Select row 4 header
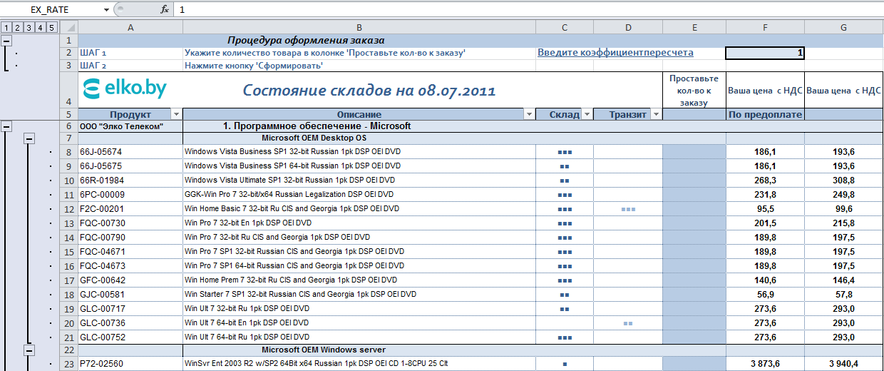The image size is (884, 371). [68, 90]
